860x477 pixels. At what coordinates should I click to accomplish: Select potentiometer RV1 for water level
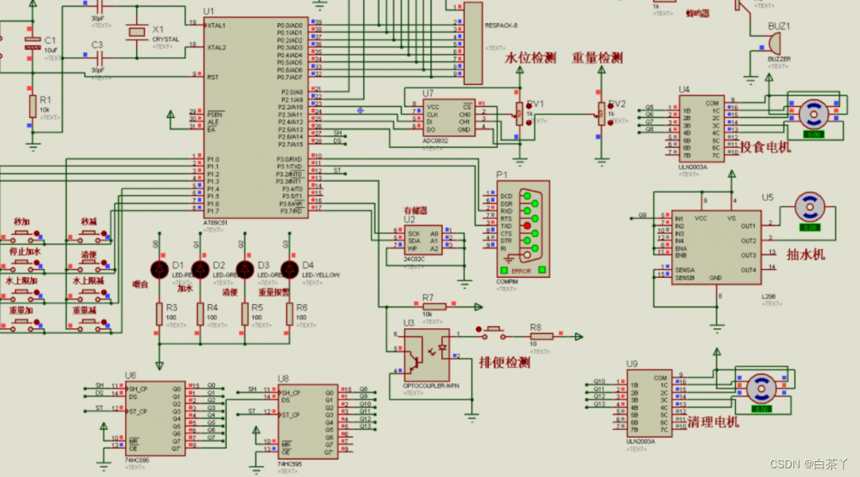(x=519, y=114)
